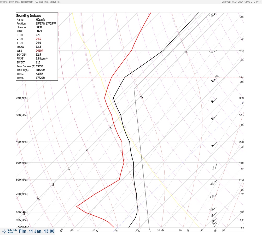Click the Veðurstofa Íslands logo
262x235 pixels.
point(9,231)
